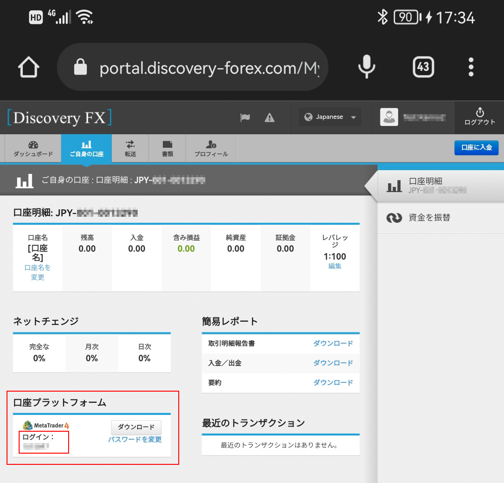
Task: Open the 43 tabs switcher
Action: (423, 67)
